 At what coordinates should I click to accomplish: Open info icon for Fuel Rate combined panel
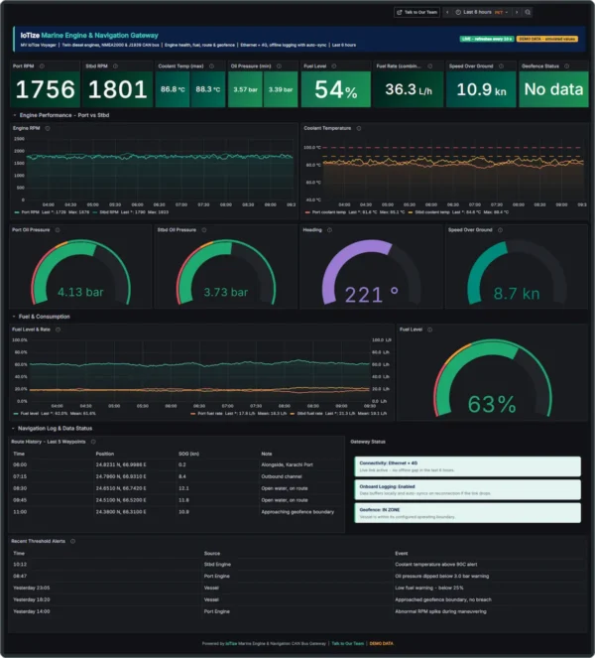pos(429,66)
